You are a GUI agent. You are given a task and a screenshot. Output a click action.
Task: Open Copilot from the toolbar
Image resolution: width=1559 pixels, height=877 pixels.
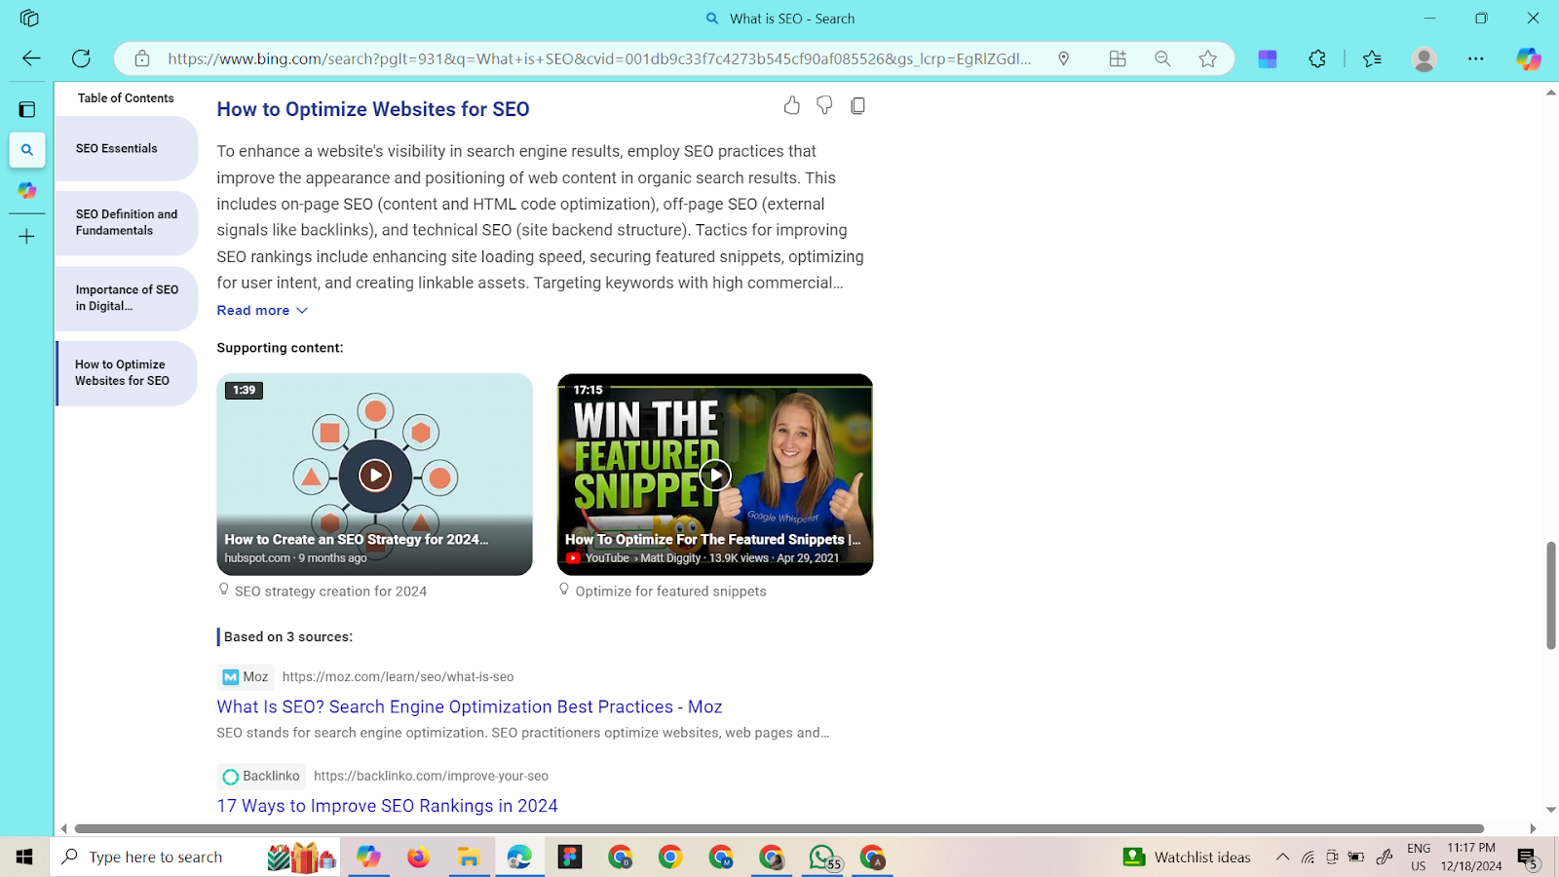[1528, 58]
